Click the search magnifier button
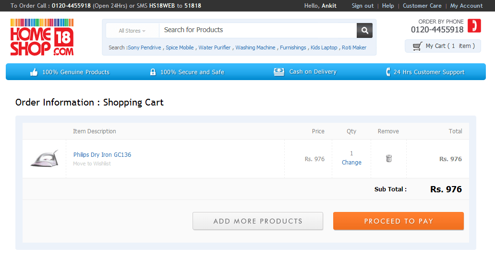Image resolution: width=495 pixels, height=258 pixels. pyautogui.click(x=364, y=30)
